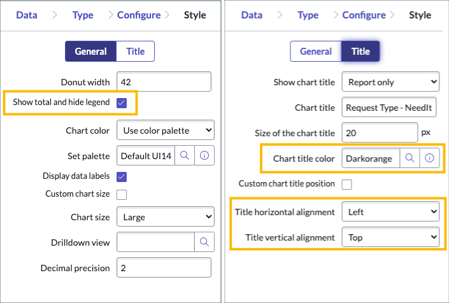449x303 pixels.
Task: Click the Chart title color search icon
Action: 410,159
